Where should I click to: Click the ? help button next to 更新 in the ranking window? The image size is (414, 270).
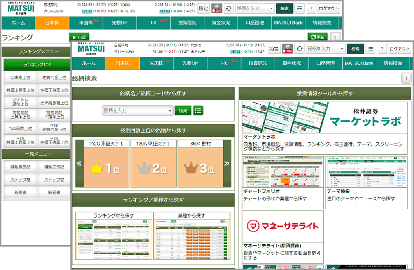tap(335, 37)
